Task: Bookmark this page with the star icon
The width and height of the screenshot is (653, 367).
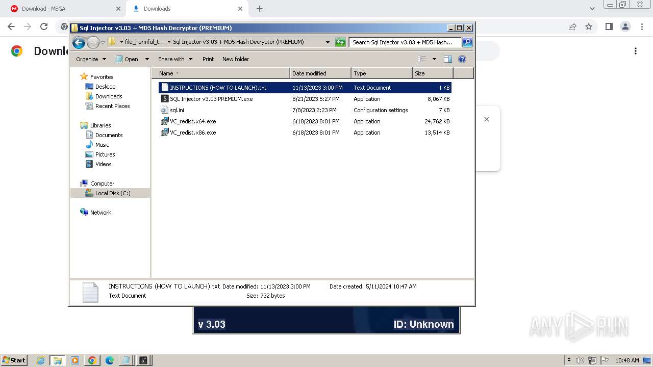Action: (x=589, y=27)
